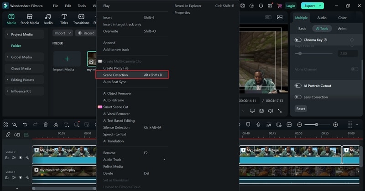The height and width of the screenshot is (191, 365).
Task: Toggle the Chroma Key switch
Action: click(298, 40)
